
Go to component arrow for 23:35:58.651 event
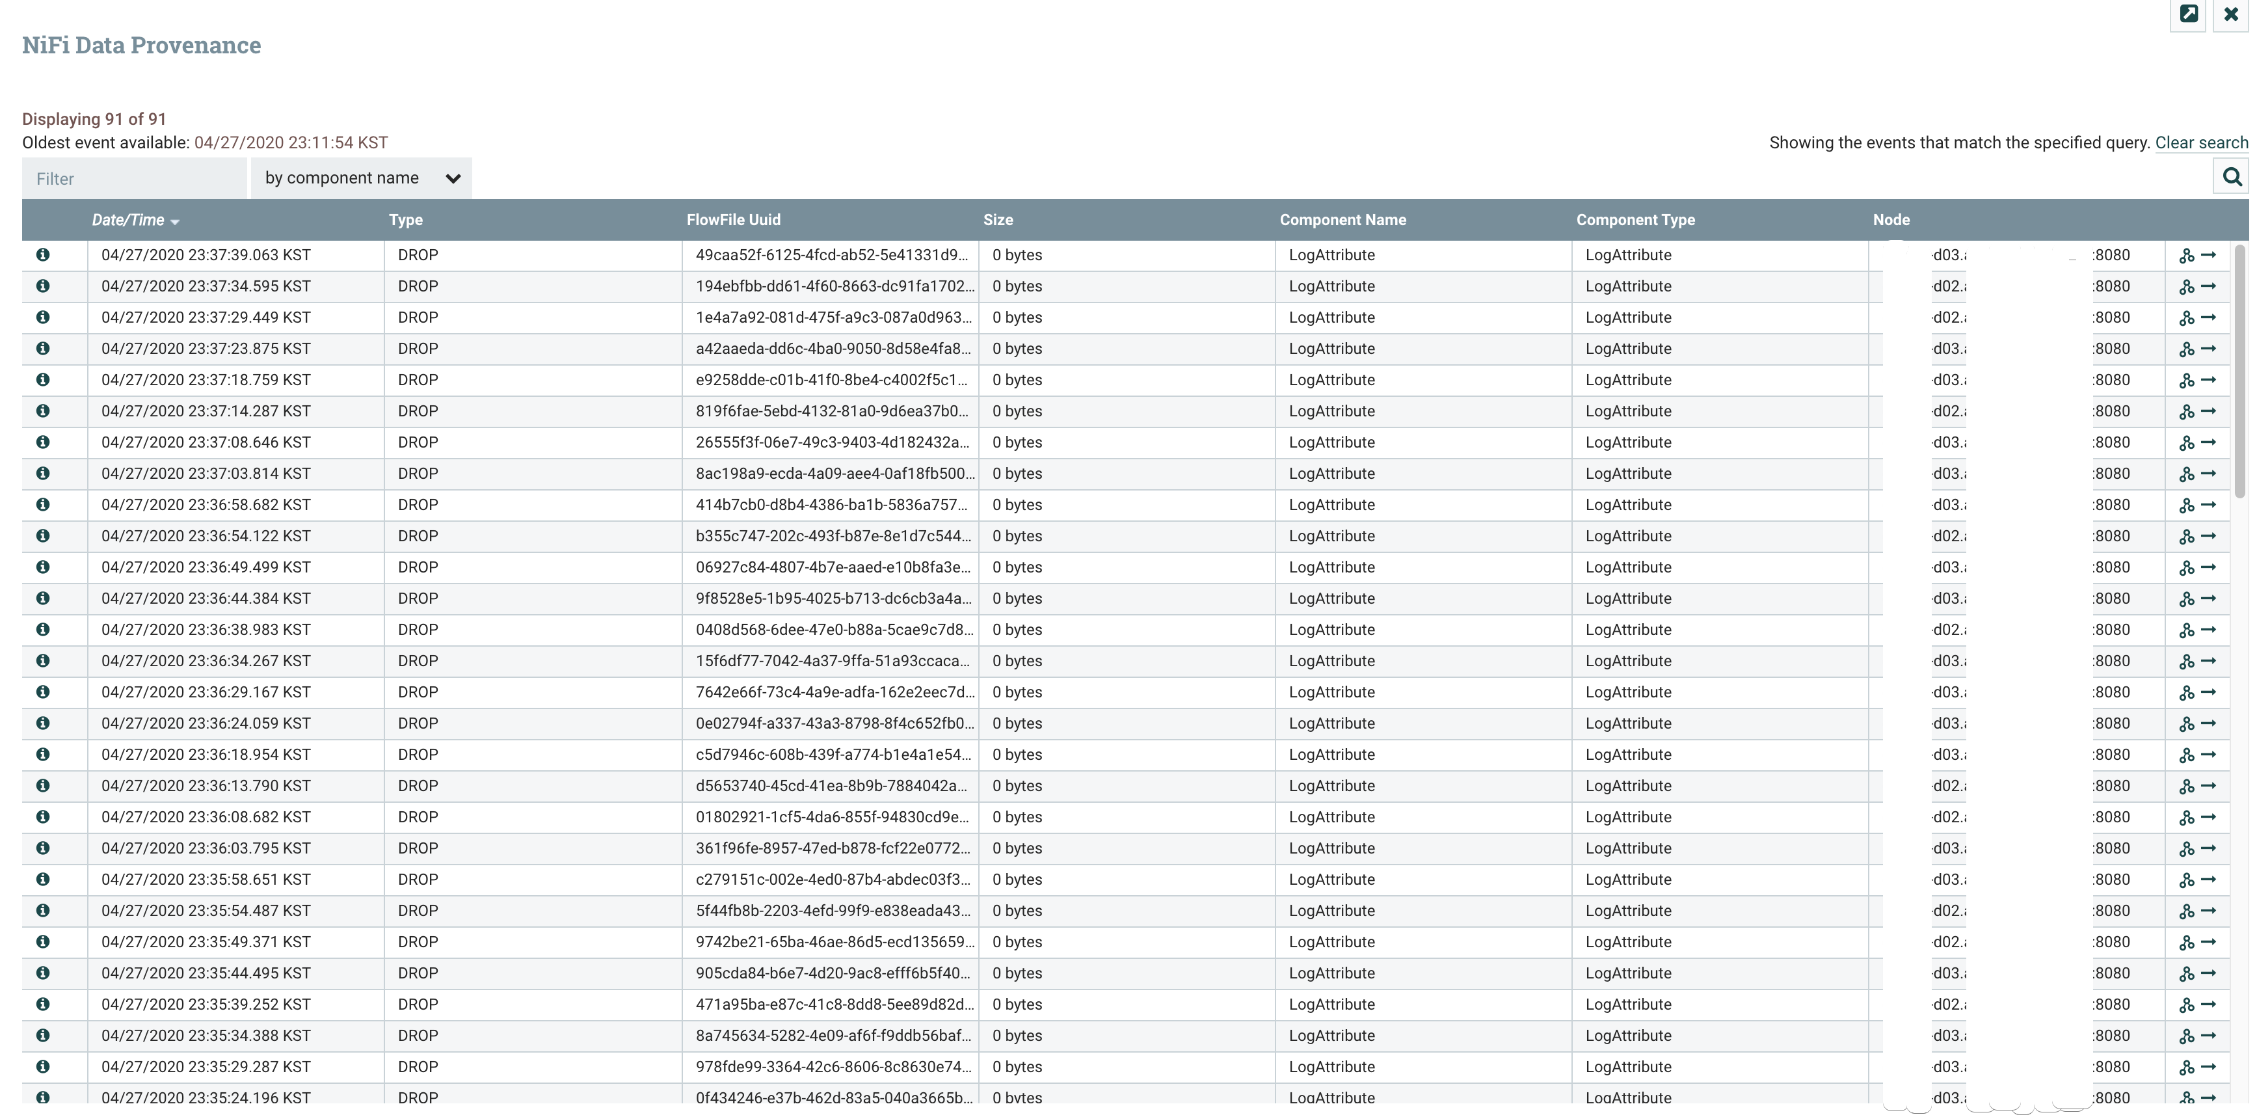(x=2209, y=880)
